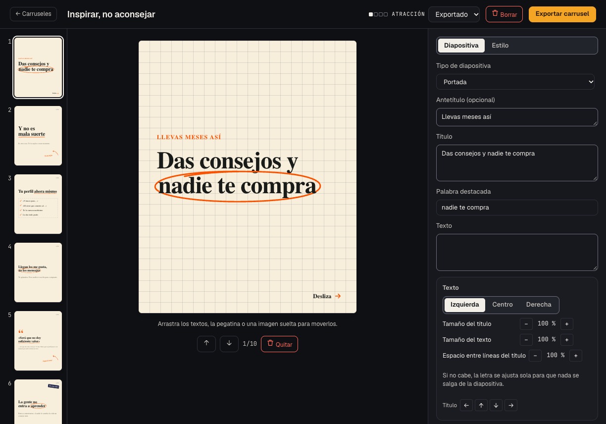
Task: Click the circled 'nadie te compra' on canvas
Action: [x=238, y=186]
